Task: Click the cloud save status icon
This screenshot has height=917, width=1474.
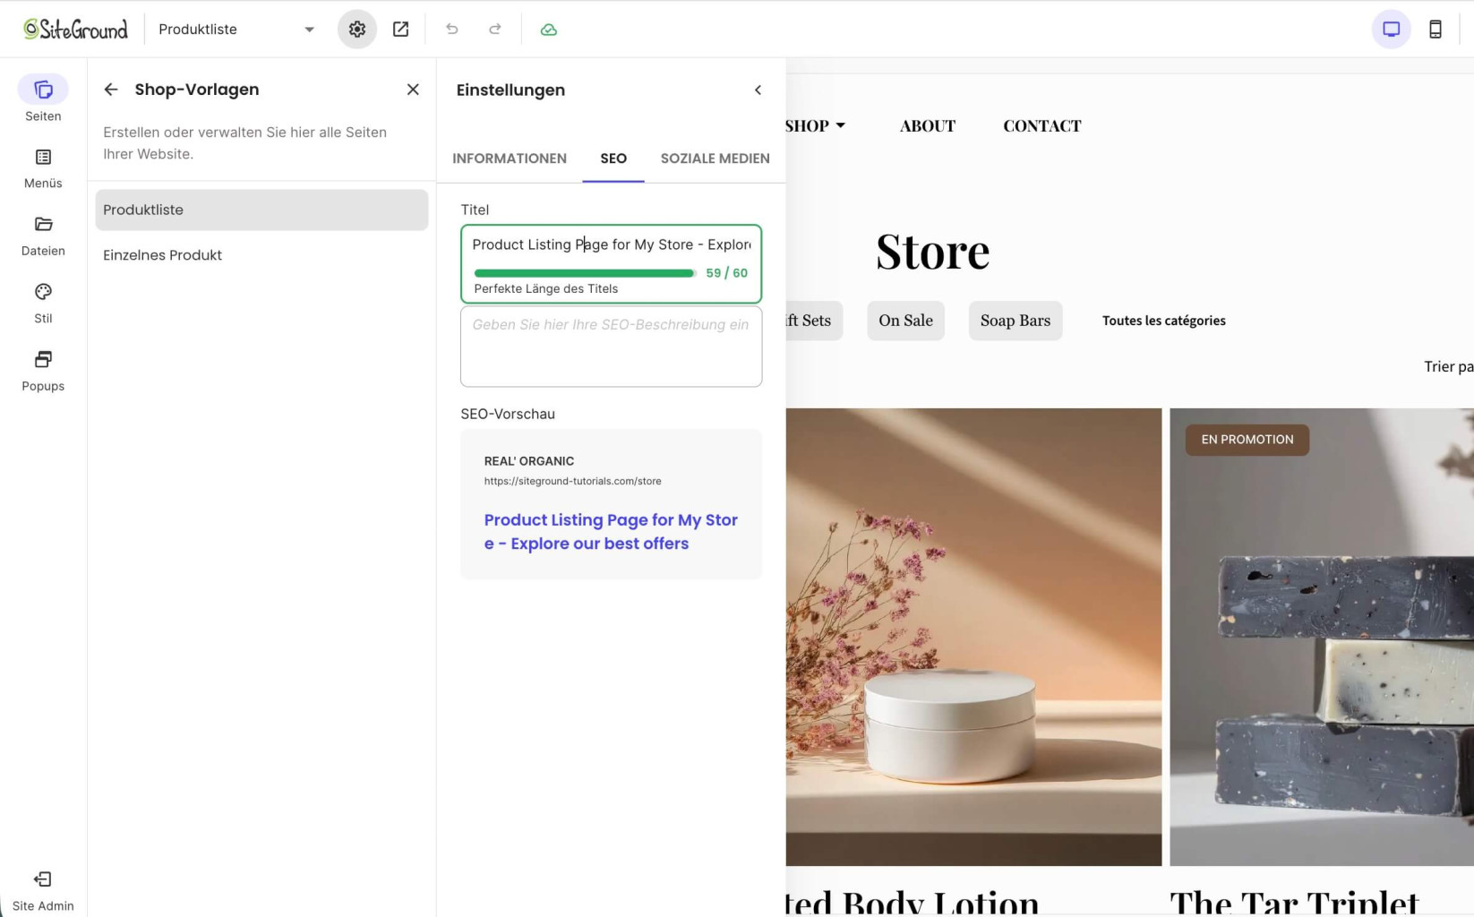Action: tap(549, 30)
